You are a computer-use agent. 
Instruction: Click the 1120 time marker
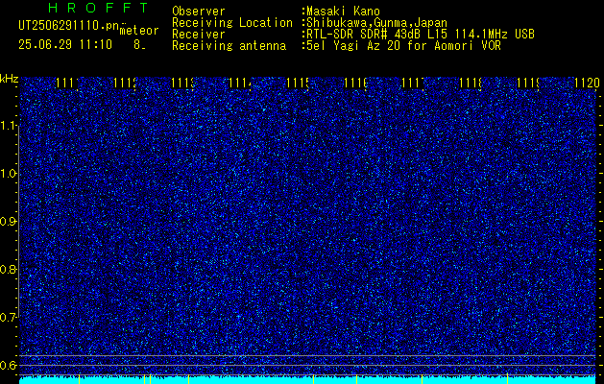pos(587,83)
